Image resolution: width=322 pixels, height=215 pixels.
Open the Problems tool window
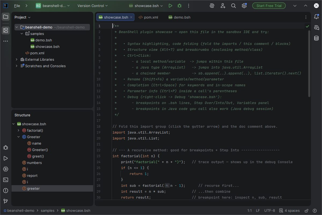[6, 191]
